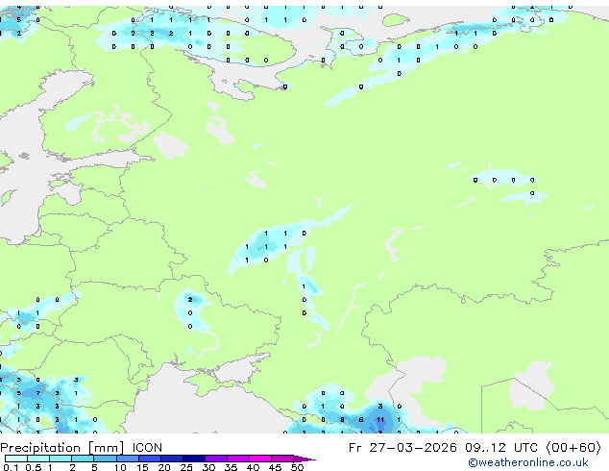
Task: Click the purple arrow tip beyond 50 in the legend
Action: [304, 459]
